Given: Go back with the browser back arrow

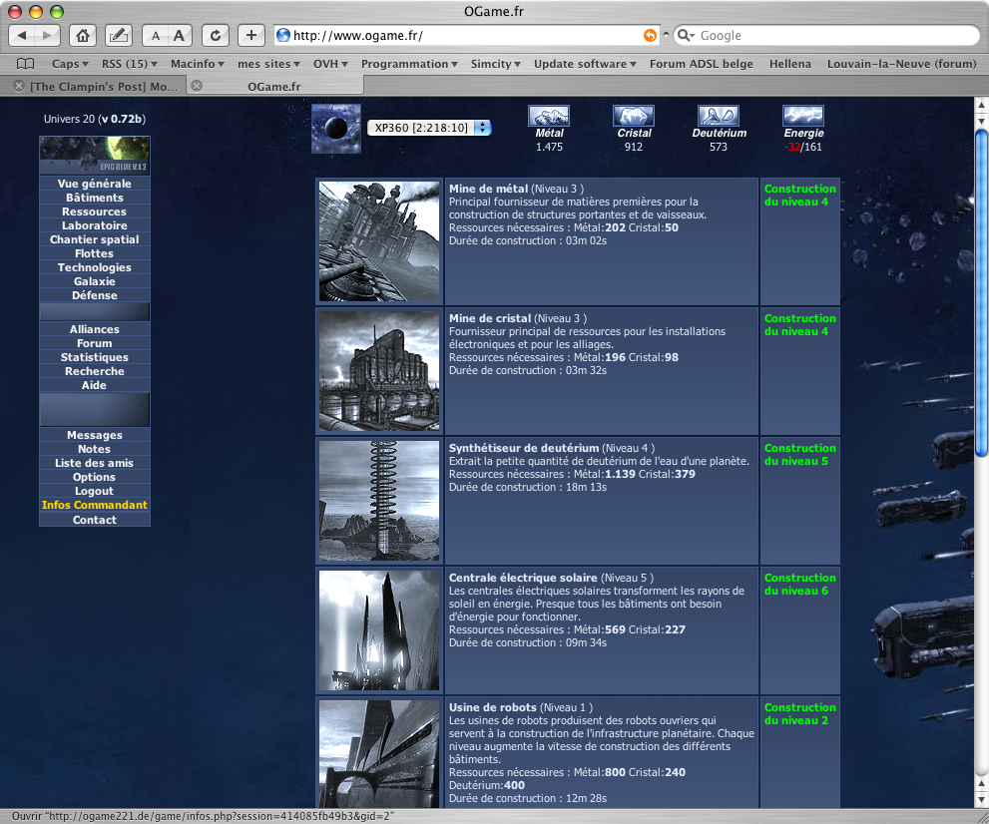Looking at the screenshot, I should [x=22, y=35].
